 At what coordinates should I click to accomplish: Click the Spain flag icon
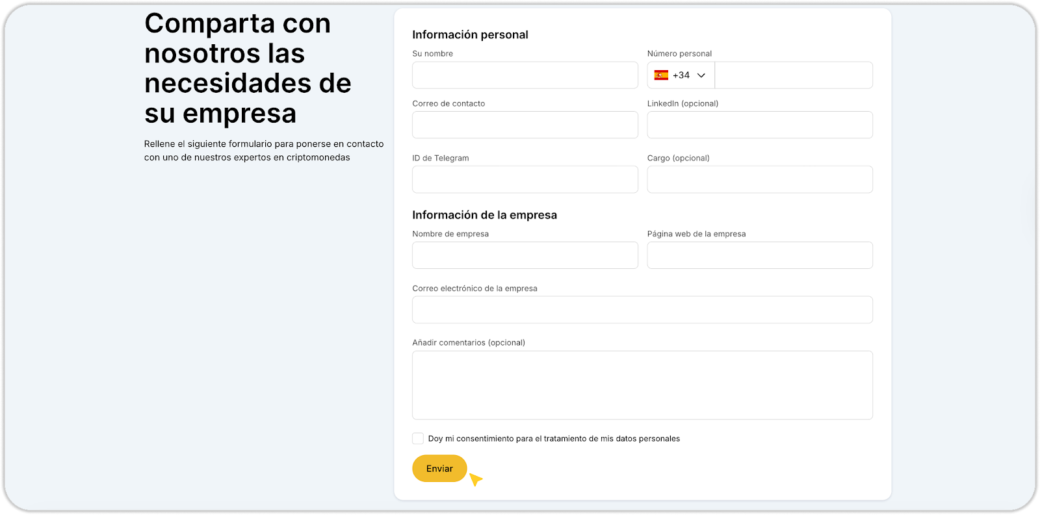point(661,75)
